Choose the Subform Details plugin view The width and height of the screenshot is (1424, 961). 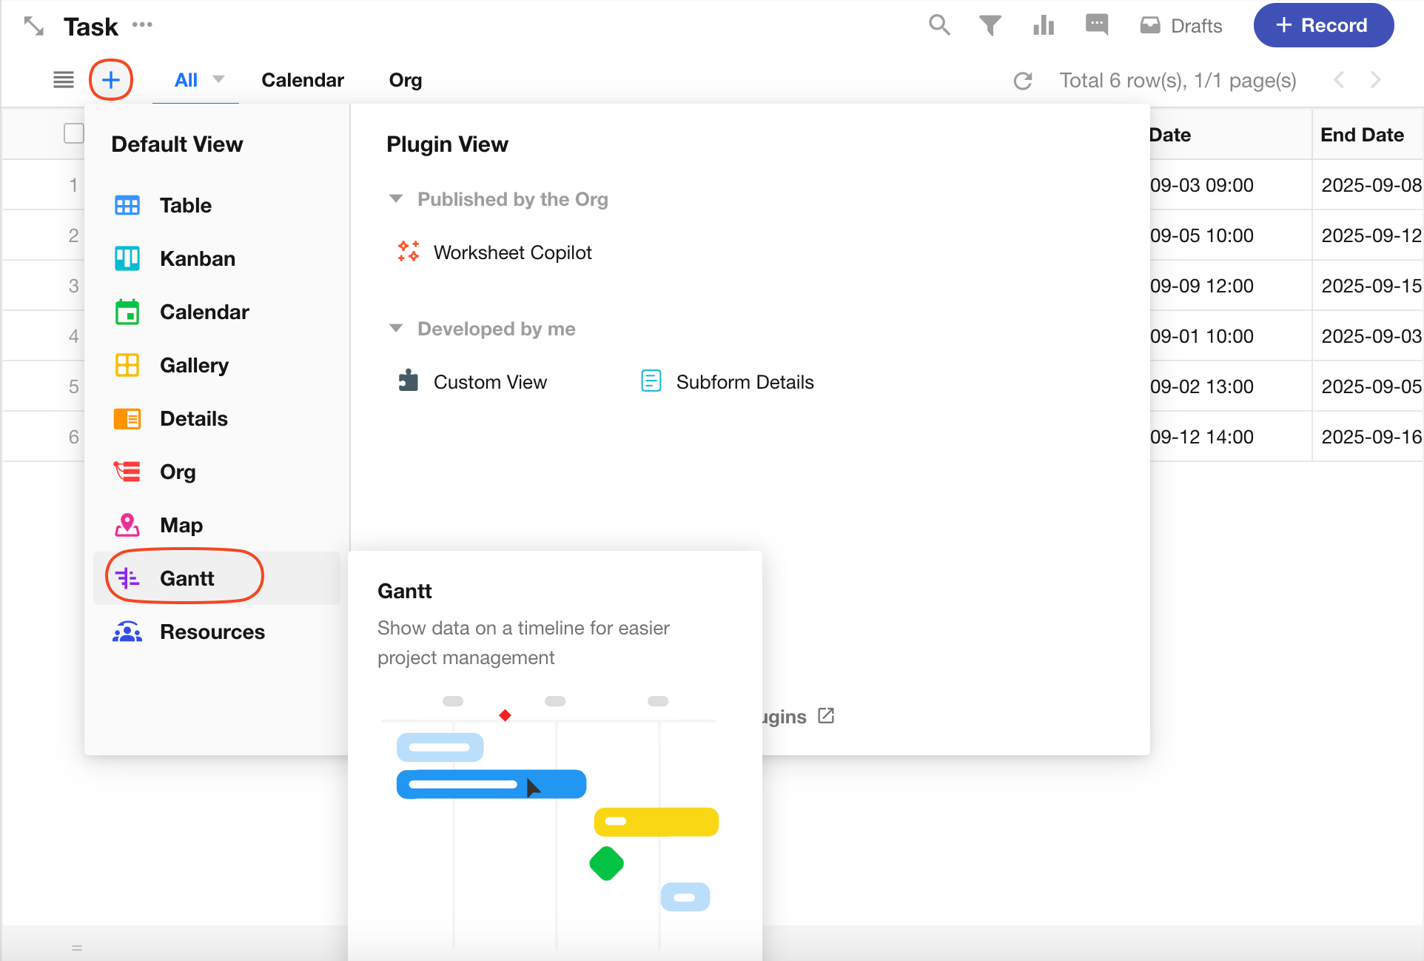tap(744, 382)
